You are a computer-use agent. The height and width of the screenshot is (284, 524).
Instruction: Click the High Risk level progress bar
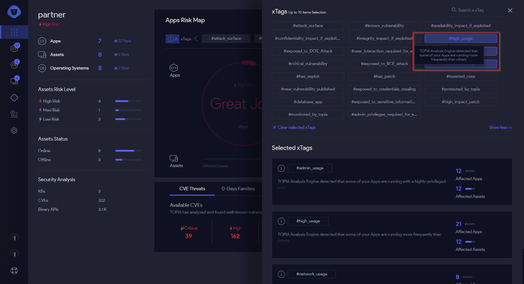128,101
